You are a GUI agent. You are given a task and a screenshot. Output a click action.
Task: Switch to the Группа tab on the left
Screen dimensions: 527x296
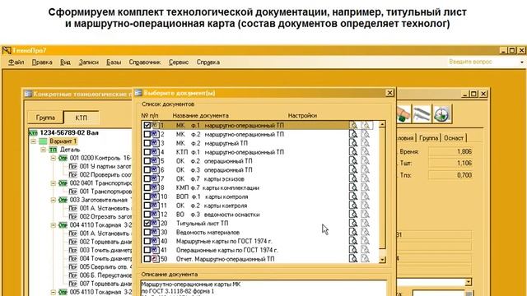[45, 118]
